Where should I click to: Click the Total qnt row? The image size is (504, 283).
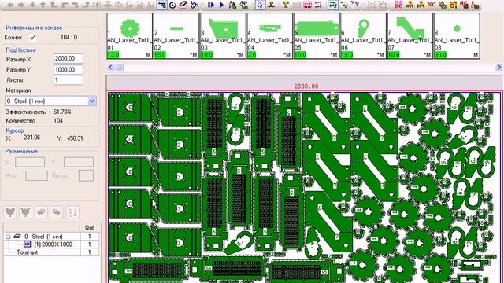(x=52, y=252)
